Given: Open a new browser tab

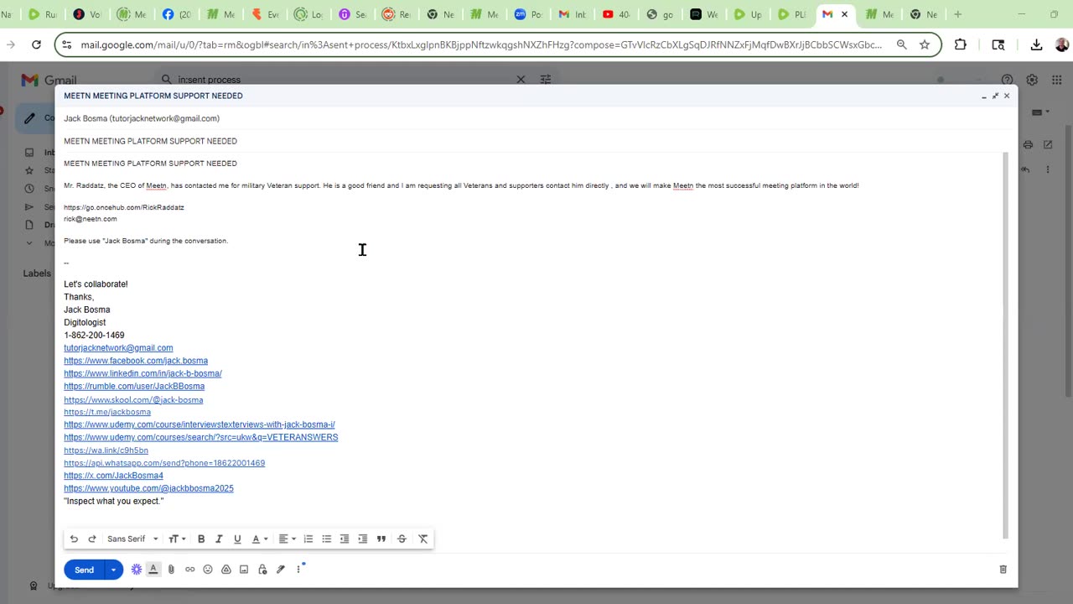Looking at the screenshot, I should click(957, 14).
